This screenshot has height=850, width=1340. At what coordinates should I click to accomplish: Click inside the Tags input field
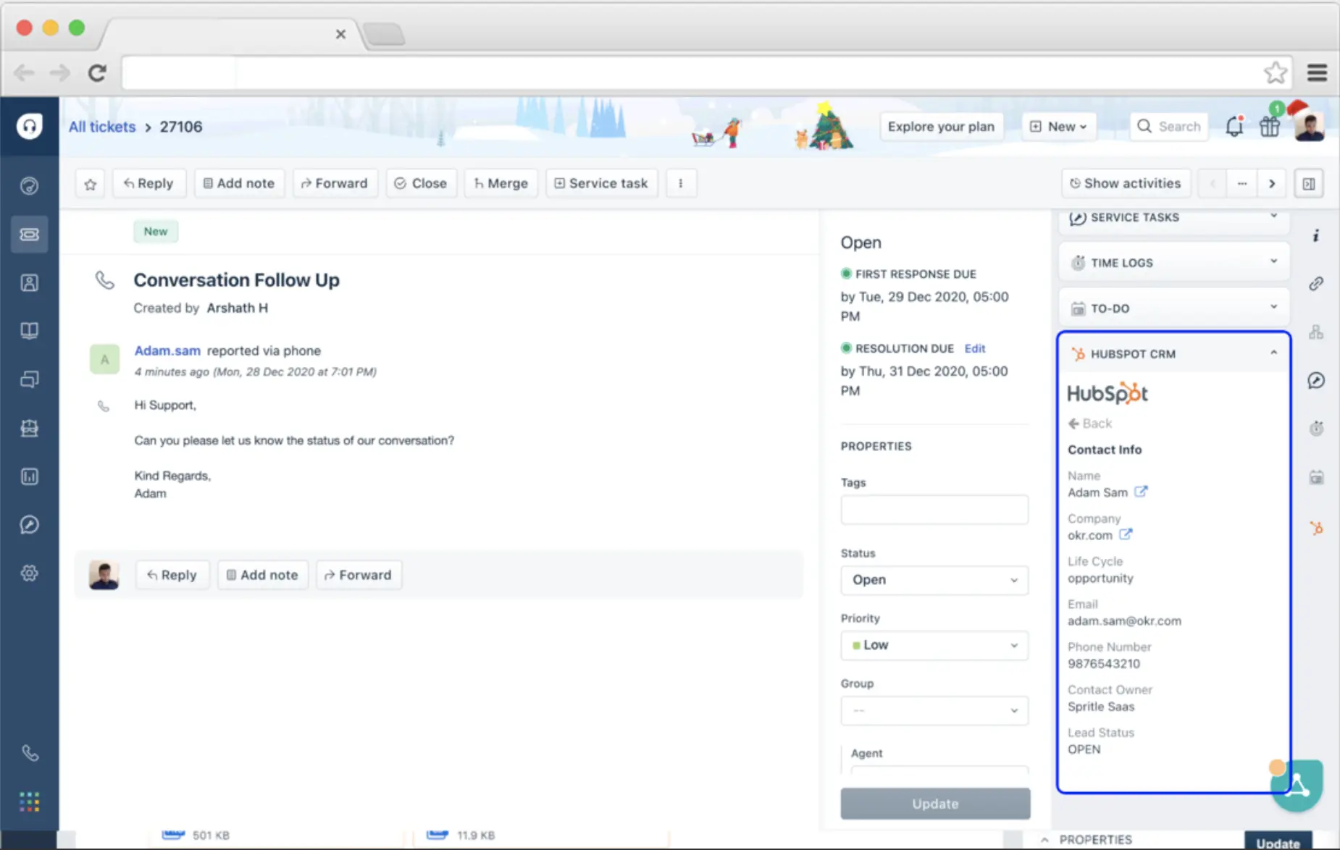[x=934, y=509]
